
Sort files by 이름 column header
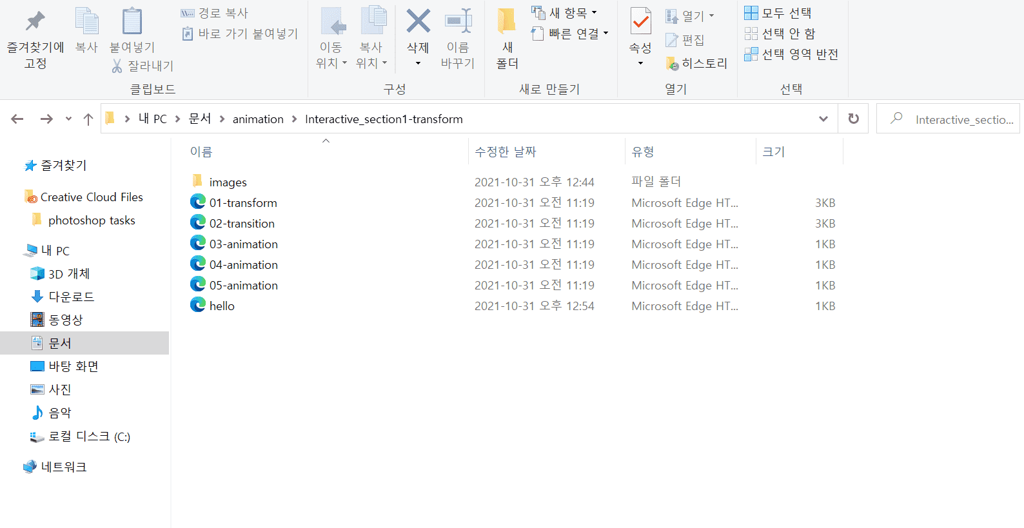[x=201, y=152]
